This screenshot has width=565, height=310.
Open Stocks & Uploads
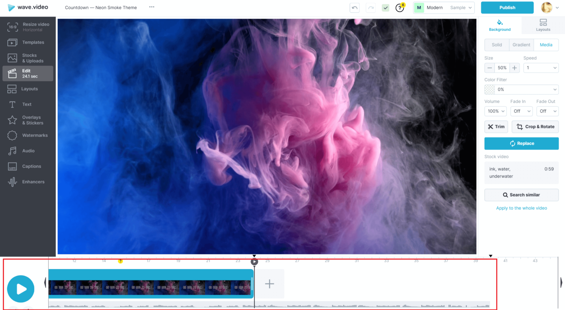click(28, 58)
